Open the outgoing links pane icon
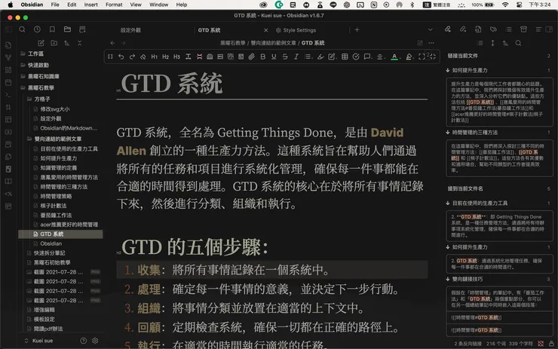 (x=463, y=29)
